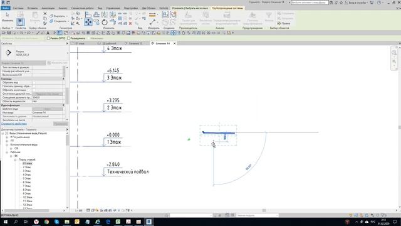
Task: Select the Move tool in Modify panel
Action: [x=88, y=22]
